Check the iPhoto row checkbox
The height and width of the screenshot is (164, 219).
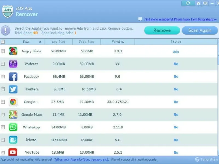3,140
